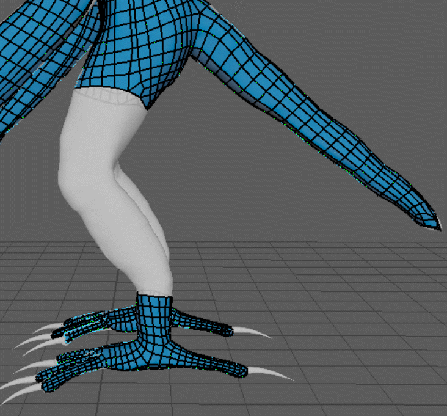Click the pointed tip of the right wing
The width and height of the screenshot is (447, 416).
pos(435,225)
